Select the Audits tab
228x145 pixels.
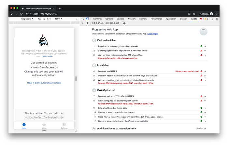coord(194,19)
